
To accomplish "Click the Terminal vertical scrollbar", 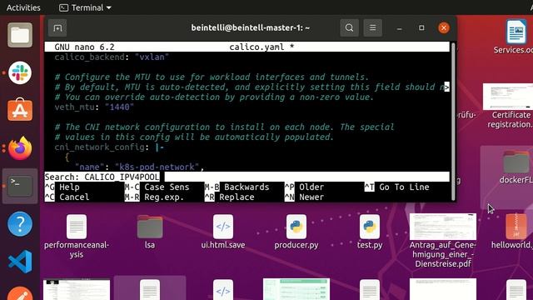I will click(x=453, y=121).
